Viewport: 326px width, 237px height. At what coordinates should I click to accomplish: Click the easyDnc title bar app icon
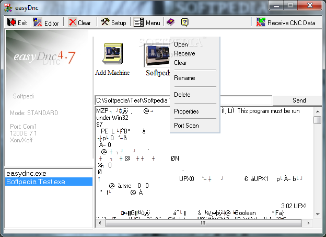tap(8, 8)
